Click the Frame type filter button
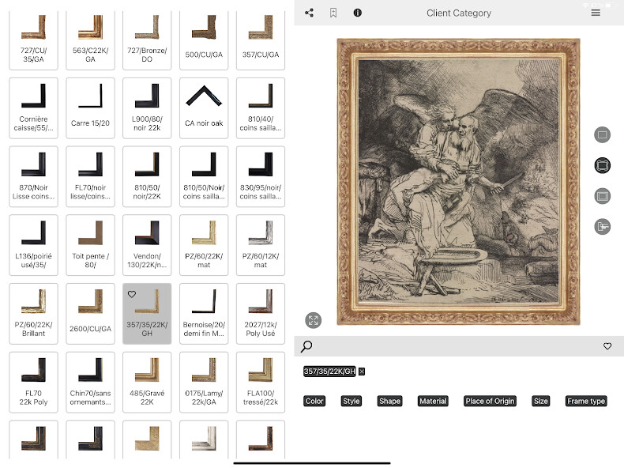 point(586,402)
